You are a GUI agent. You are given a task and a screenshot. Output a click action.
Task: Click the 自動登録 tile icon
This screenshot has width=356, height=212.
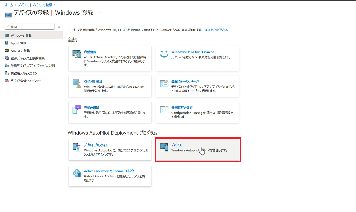point(77,54)
